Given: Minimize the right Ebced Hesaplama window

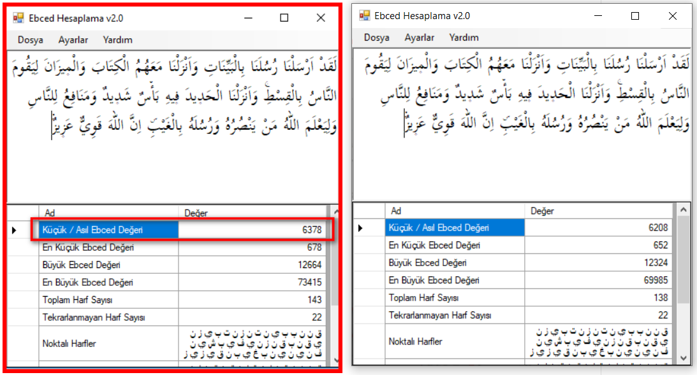Looking at the screenshot, I should 598,16.
